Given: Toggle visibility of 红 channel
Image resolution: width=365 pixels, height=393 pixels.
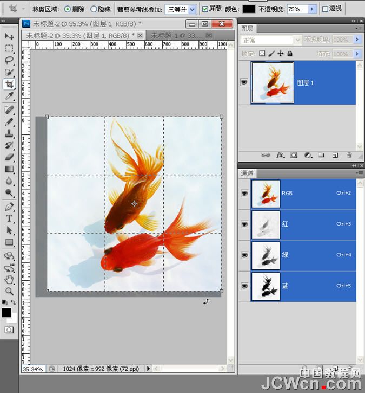Looking at the screenshot, I should [244, 224].
